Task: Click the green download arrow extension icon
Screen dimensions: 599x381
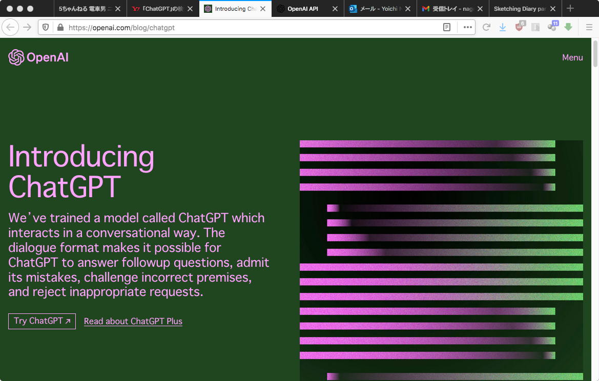Action: click(x=568, y=27)
